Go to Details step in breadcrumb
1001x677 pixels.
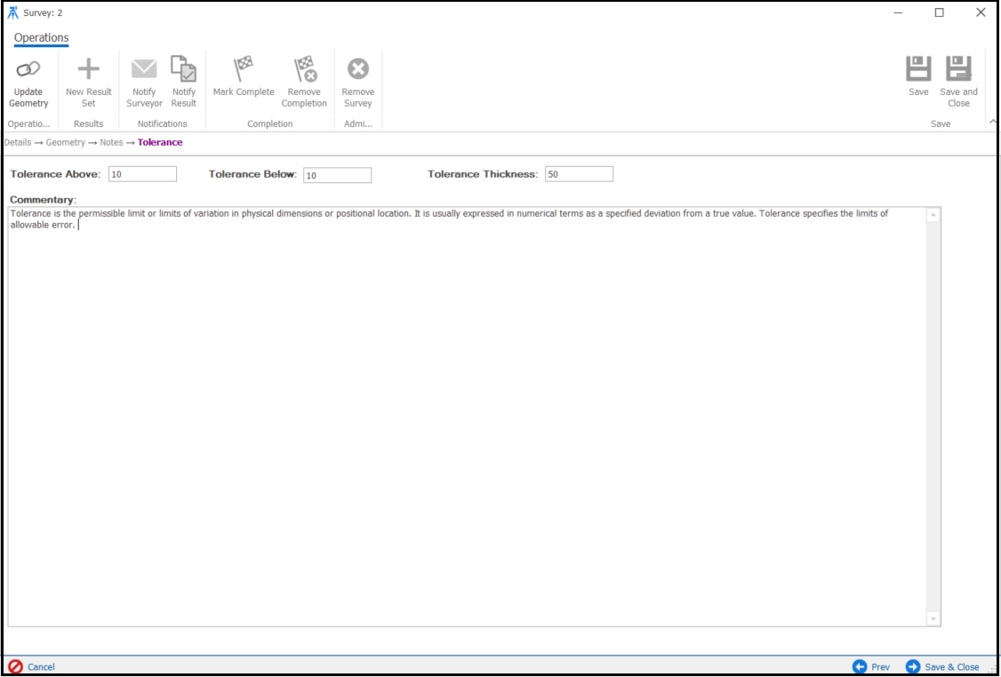(x=18, y=142)
